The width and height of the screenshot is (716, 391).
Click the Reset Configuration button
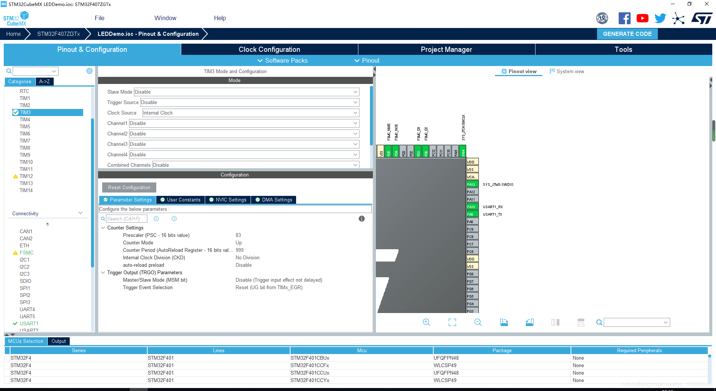(x=129, y=187)
